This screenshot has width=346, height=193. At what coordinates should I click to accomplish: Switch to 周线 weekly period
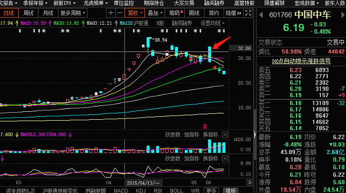point(29,13)
